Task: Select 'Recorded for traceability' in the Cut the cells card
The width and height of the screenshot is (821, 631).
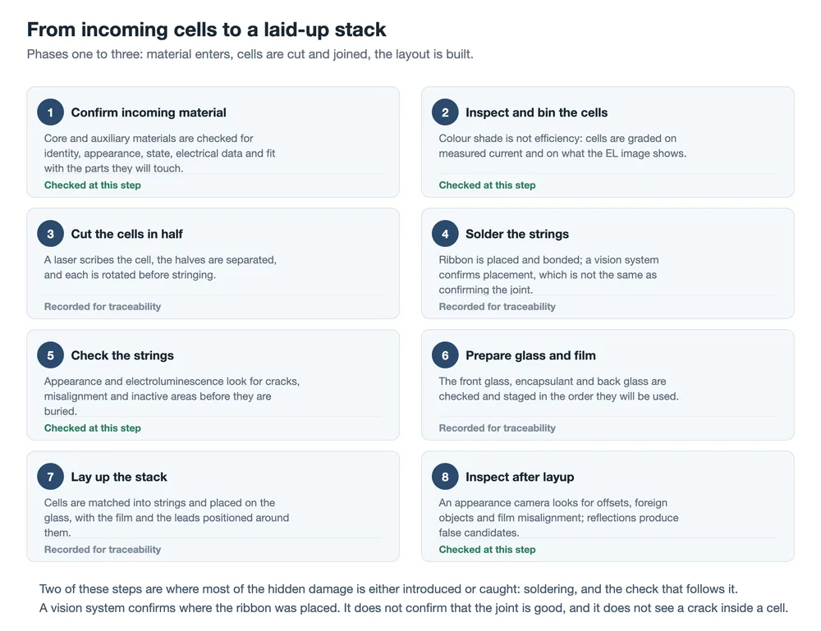Action: pos(103,307)
